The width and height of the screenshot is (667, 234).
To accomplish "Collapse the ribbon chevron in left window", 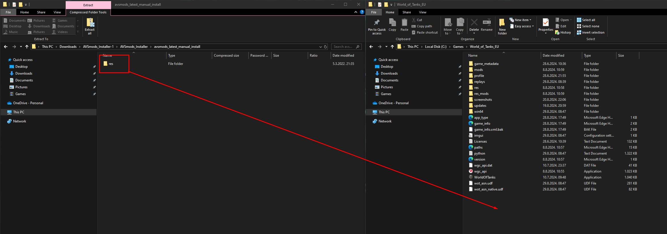I will point(355,12).
